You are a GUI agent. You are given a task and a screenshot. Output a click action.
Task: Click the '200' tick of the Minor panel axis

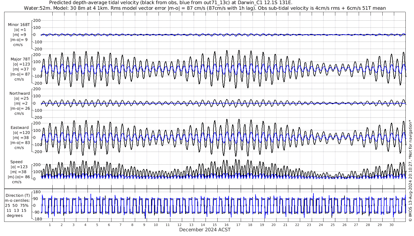click(x=37, y=21)
